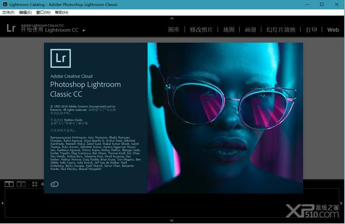The width and height of the screenshot is (345, 224).
Task: Switch to the 幻灯片放映 module
Action: tap(281, 30)
